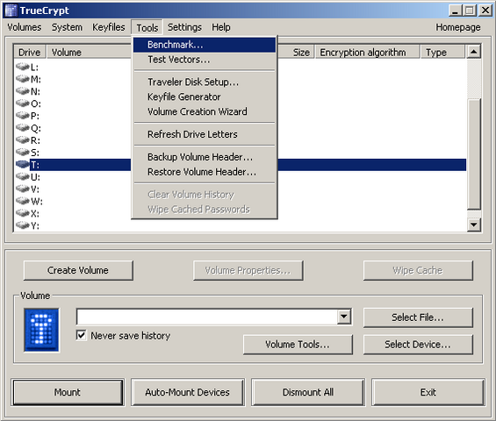Select the P: drive icon
Image resolution: width=496 pixels, height=421 pixels.
(x=23, y=116)
